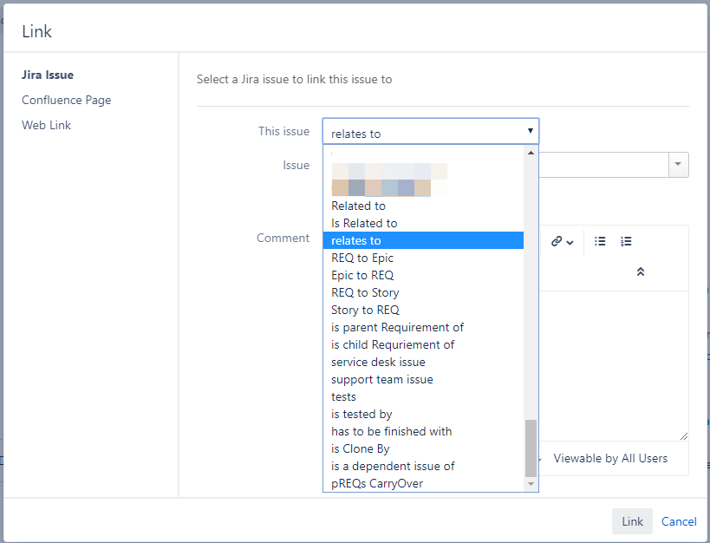This screenshot has height=543, width=710.
Task: Open the link insert dropdown in comment toolbar
Action: pyautogui.click(x=562, y=242)
